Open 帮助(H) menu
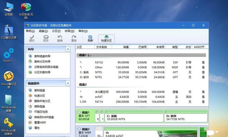The width and height of the screenshot is (228, 137). coord(83,31)
